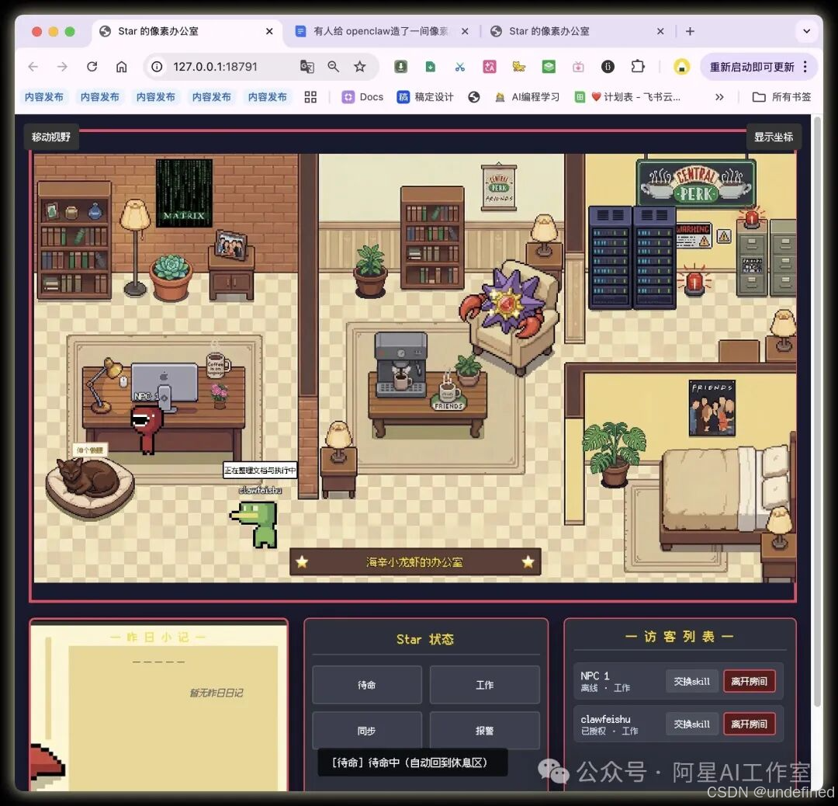
Task: Click the 移动视野 button
Action: [x=51, y=137]
